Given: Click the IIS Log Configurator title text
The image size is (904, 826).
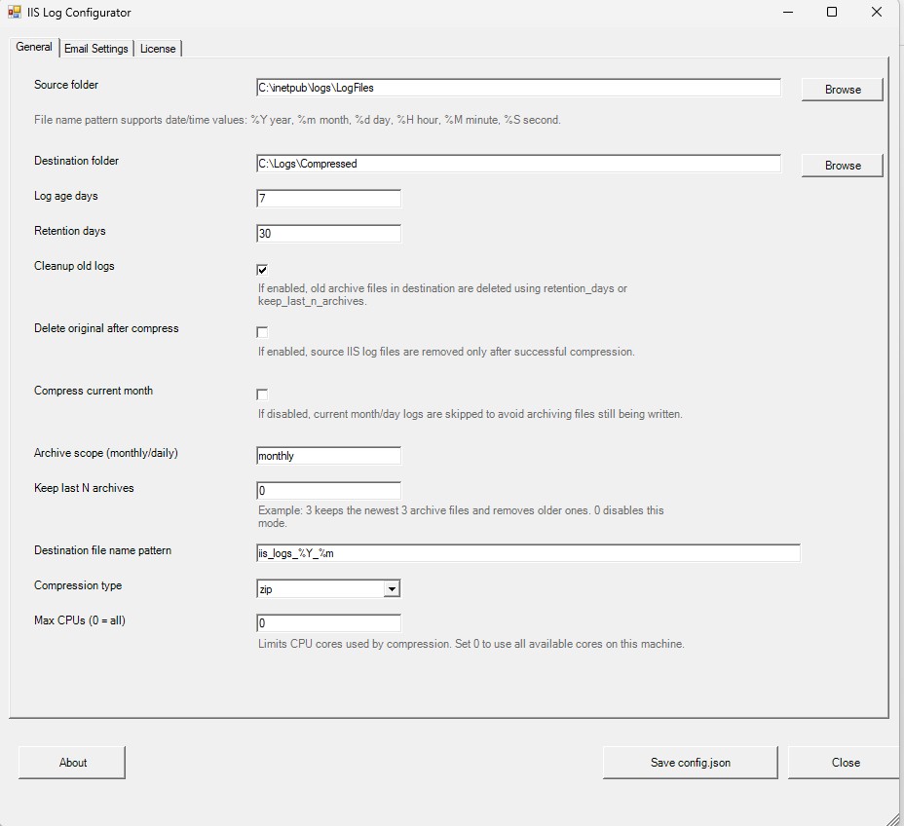Looking at the screenshot, I should (79, 13).
